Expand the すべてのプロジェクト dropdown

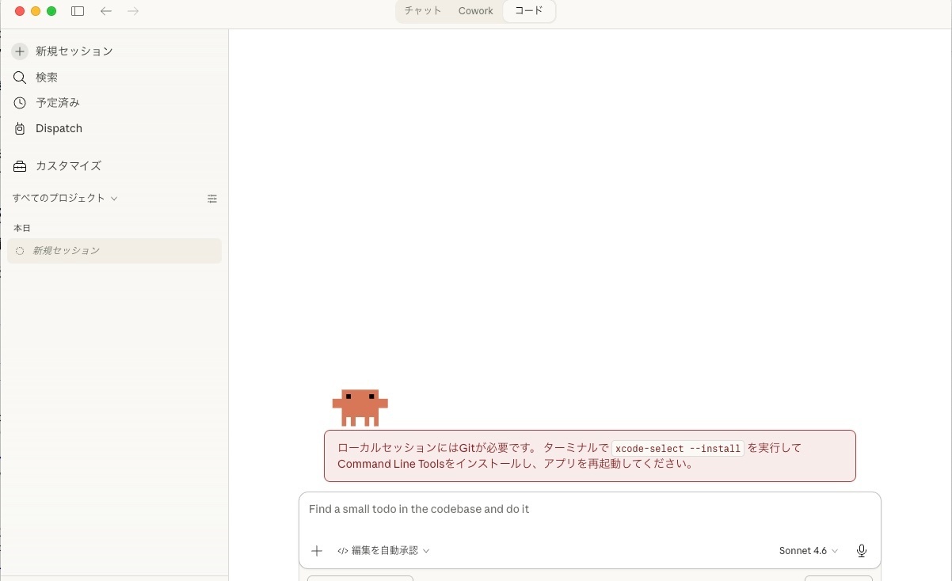(65, 198)
